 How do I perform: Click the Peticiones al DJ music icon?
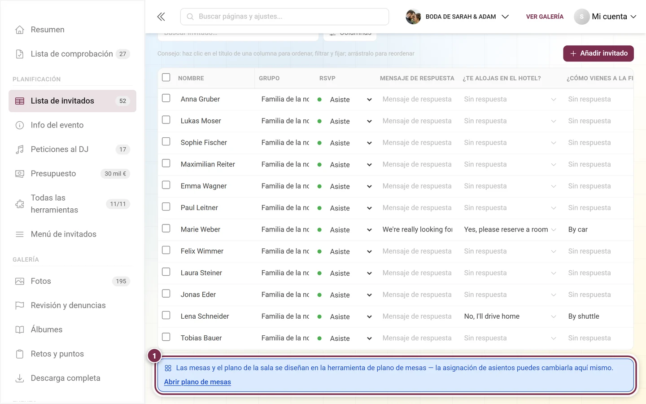20,149
